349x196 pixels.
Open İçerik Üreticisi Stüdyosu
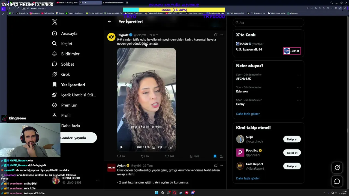point(74,95)
